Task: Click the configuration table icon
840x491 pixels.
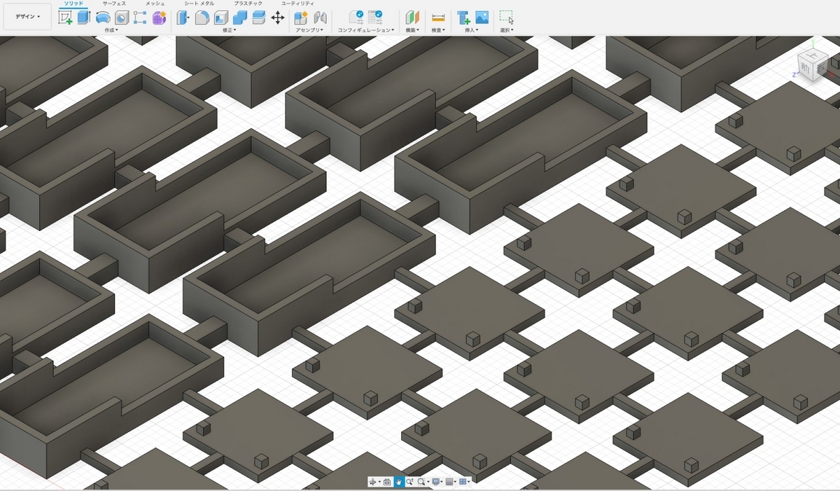Action: 375,18
